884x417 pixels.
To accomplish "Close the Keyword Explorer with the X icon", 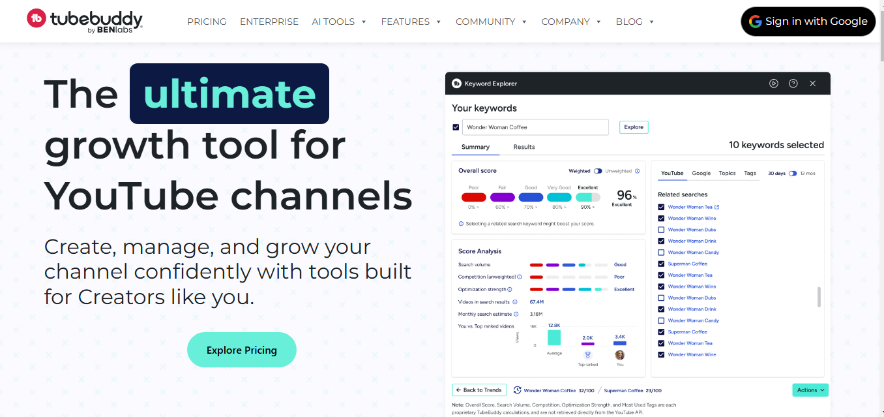I will [x=812, y=84].
